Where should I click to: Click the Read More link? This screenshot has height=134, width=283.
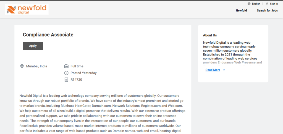[x=213, y=70]
